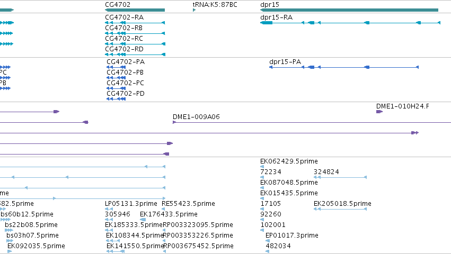Select the CG4702 gene bar
Screen dimensions: 451x254
point(135,10)
